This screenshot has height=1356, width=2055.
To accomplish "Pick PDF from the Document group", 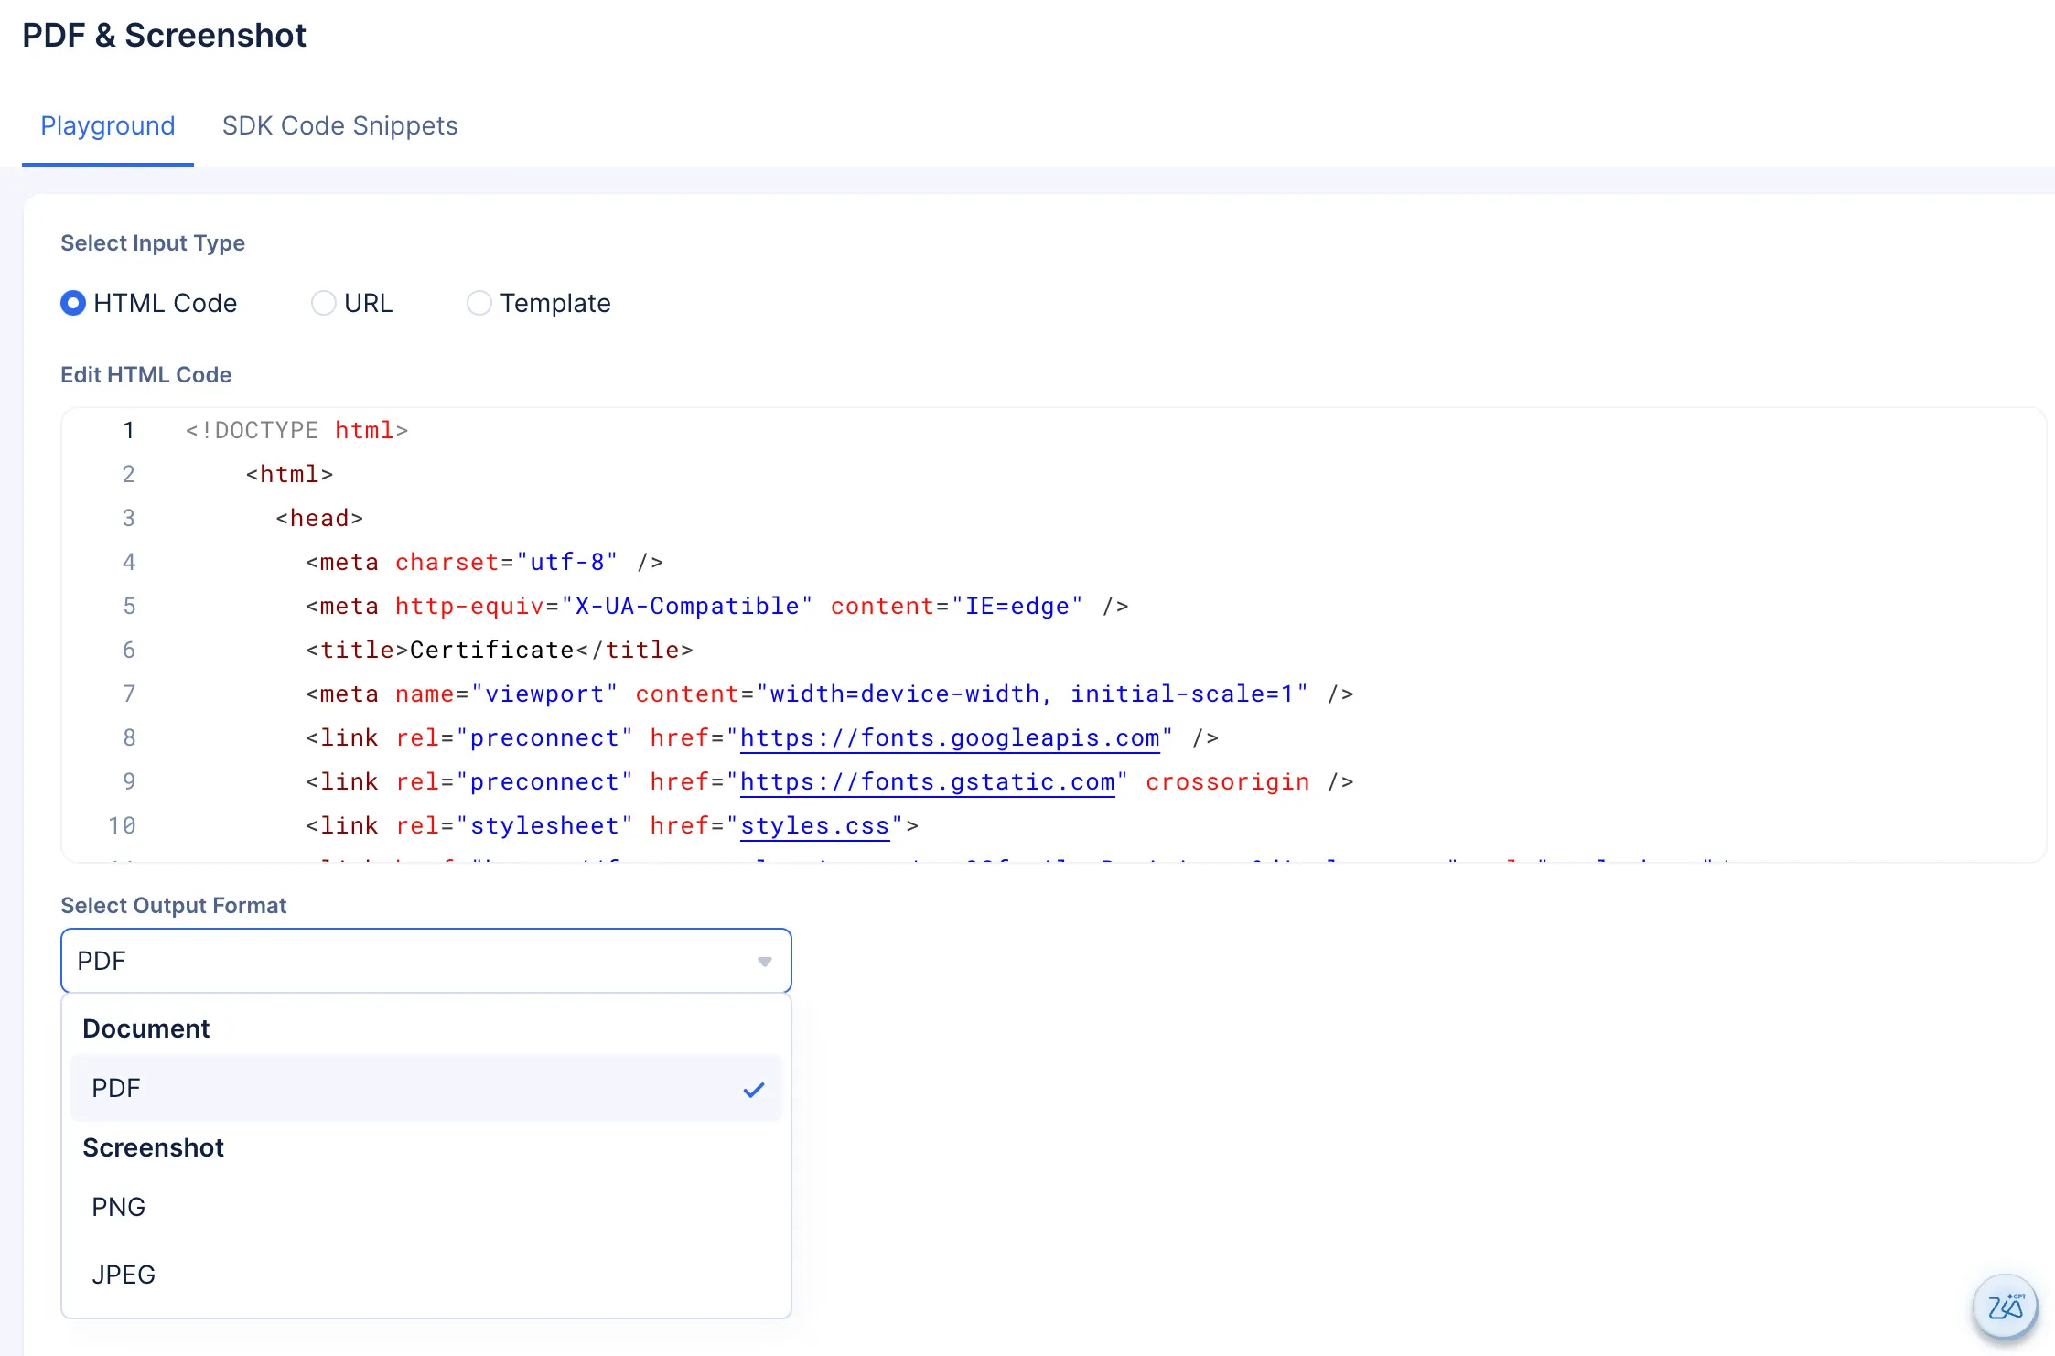I will coord(425,1088).
